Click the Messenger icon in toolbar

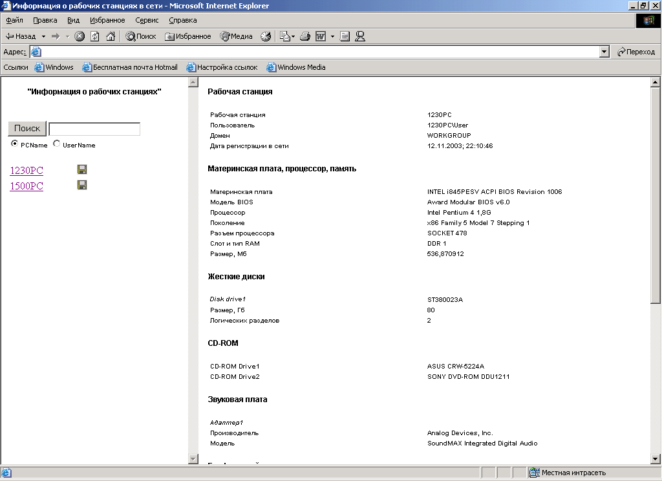point(360,36)
